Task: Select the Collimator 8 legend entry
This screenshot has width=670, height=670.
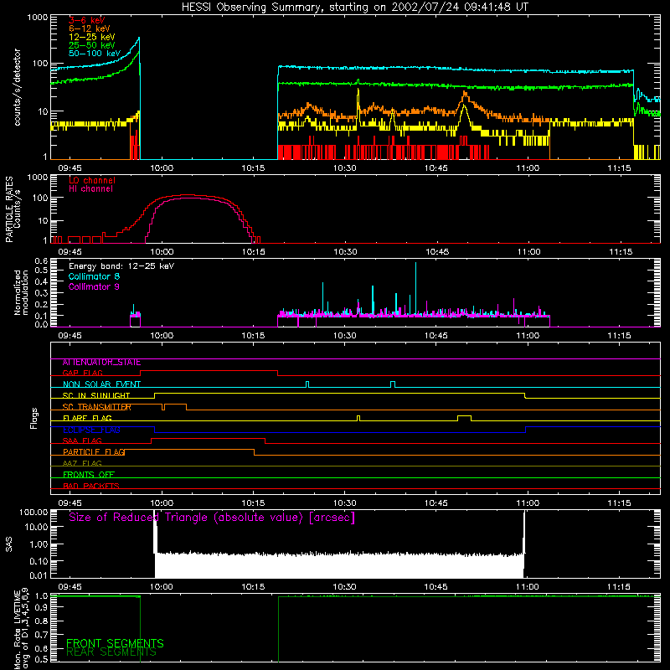Action: [94, 276]
